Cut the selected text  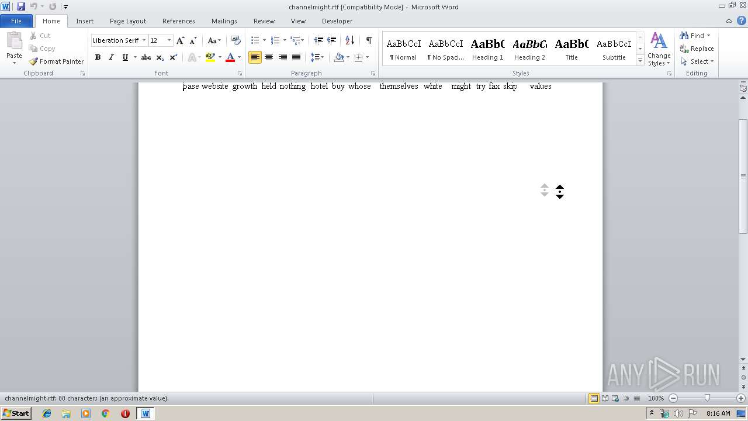pos(40,36)
